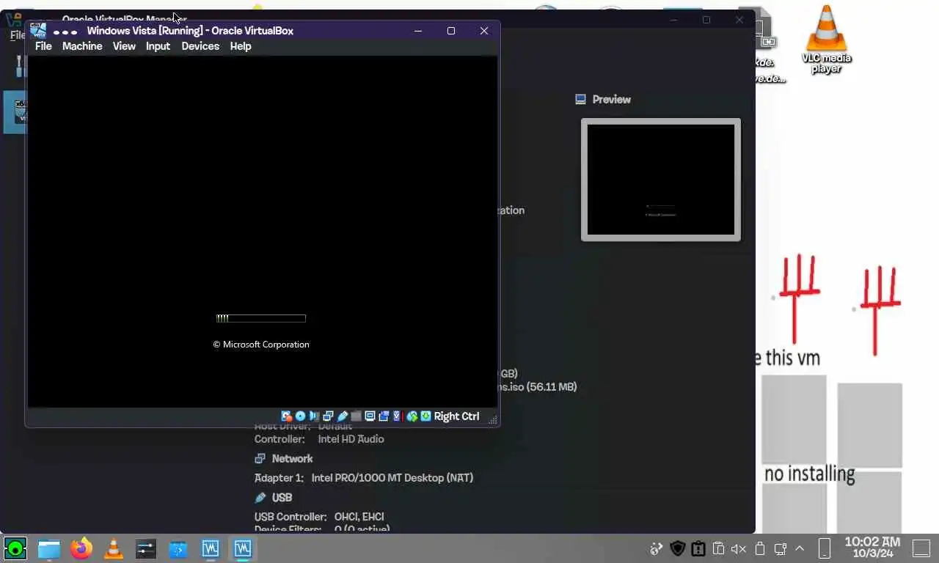This screenshot has height=563, width=939.
Task: Open the application launcher on the taskbar
Action: pos(15,548)
